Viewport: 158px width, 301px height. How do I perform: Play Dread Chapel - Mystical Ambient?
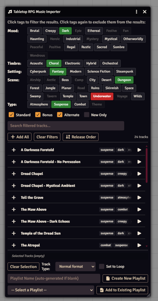[x=139, y=185]
